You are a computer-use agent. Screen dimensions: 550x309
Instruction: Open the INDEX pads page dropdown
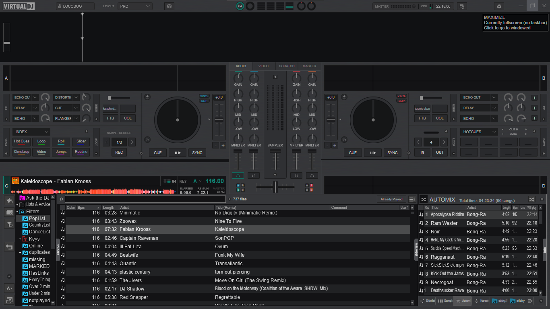pyautogui.click(x=31, y=132)
